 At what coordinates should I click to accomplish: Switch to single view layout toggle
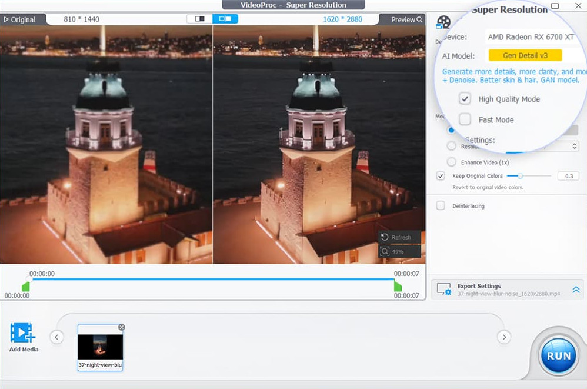199,19
